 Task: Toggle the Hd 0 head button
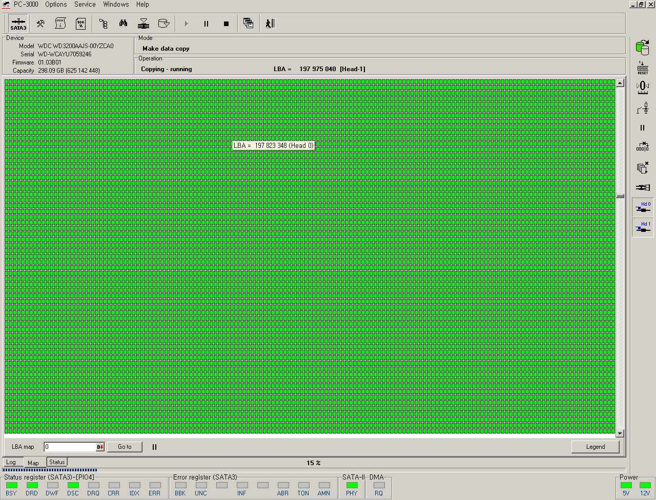pos(643,207)
